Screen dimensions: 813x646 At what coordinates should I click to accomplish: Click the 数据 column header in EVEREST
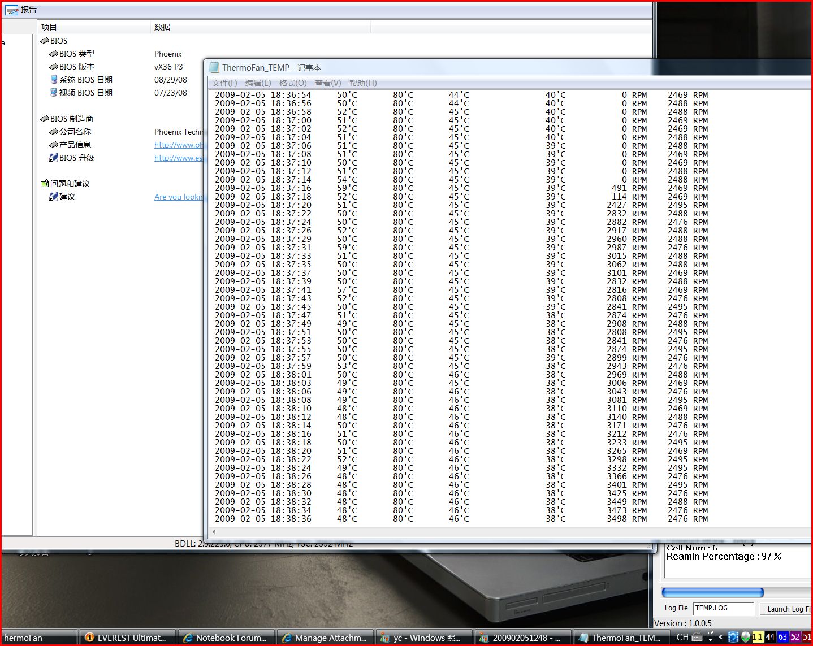[261, 27]
